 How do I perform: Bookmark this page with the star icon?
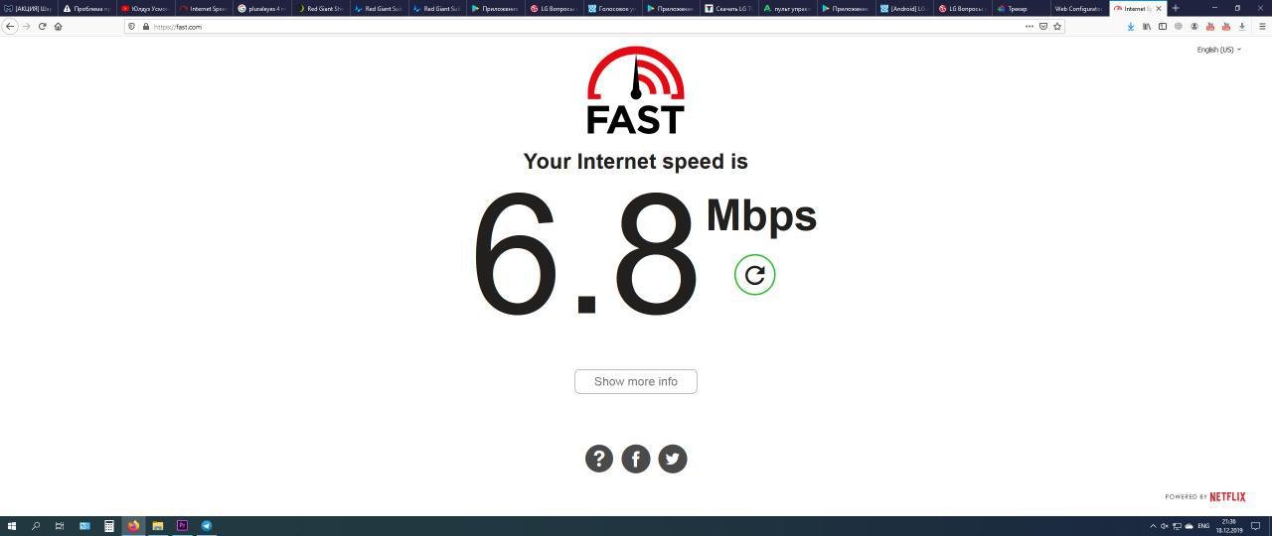(x=1057, y=27)
